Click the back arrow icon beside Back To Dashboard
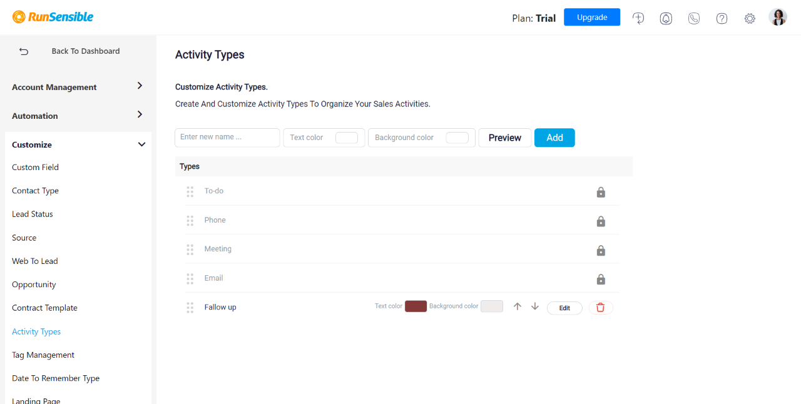 [24, 51]
